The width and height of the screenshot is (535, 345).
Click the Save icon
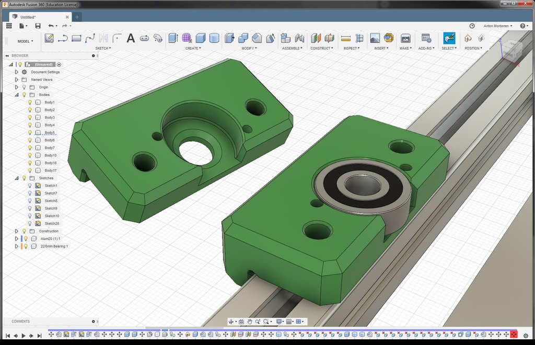(38, 26)
